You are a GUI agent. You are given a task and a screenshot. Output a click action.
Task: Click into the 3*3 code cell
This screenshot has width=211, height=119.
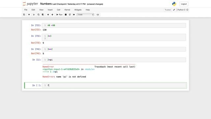114,37
